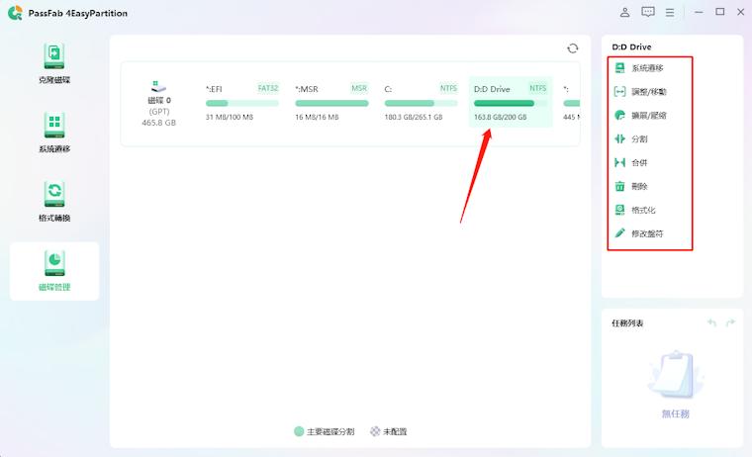The height and width of the screenshot is (457, 752).
Task: Click the FAT32 file system tag
Action: click(x=267, y=88)
